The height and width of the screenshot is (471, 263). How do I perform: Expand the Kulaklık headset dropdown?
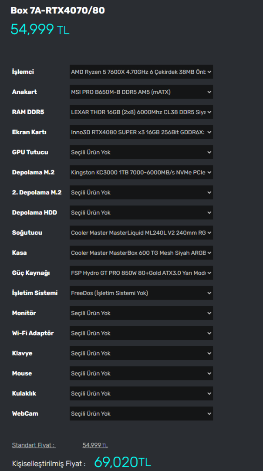pos(141,393)
